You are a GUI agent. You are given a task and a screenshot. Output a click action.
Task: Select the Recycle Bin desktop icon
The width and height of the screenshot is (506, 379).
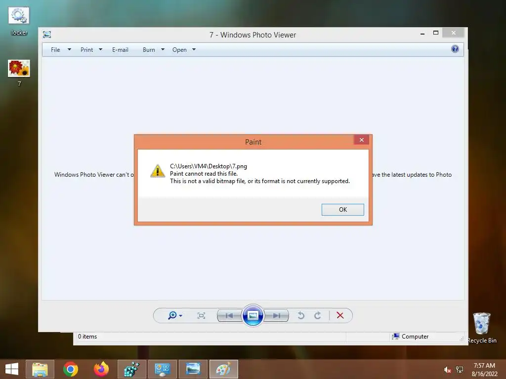tap(482, 328)
